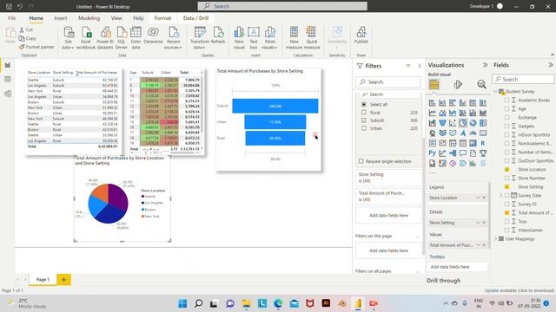
Task: Check the VideoGames field
Action: click(506, 230)
